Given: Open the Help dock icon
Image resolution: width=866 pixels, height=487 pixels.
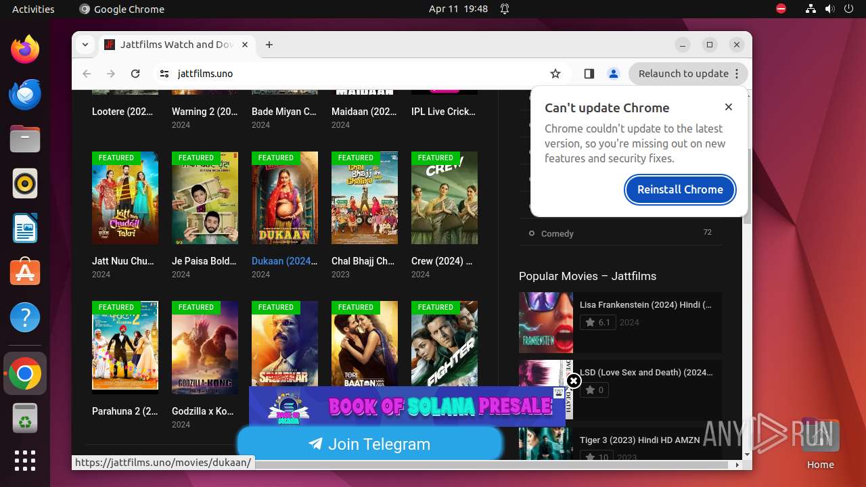Looking at the screenshot, I should pyautogui.click(x=25, y=317).
